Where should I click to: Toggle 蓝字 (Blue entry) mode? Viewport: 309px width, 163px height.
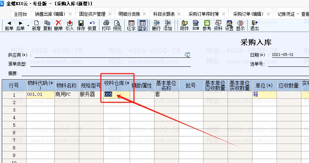tap(143, 25)
